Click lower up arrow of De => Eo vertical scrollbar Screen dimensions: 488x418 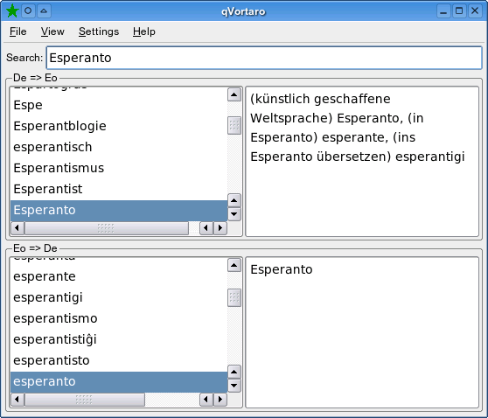[234, 200]
